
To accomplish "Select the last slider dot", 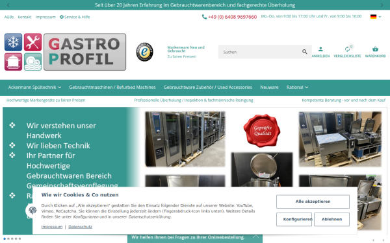I will click(x=19, y=238).
